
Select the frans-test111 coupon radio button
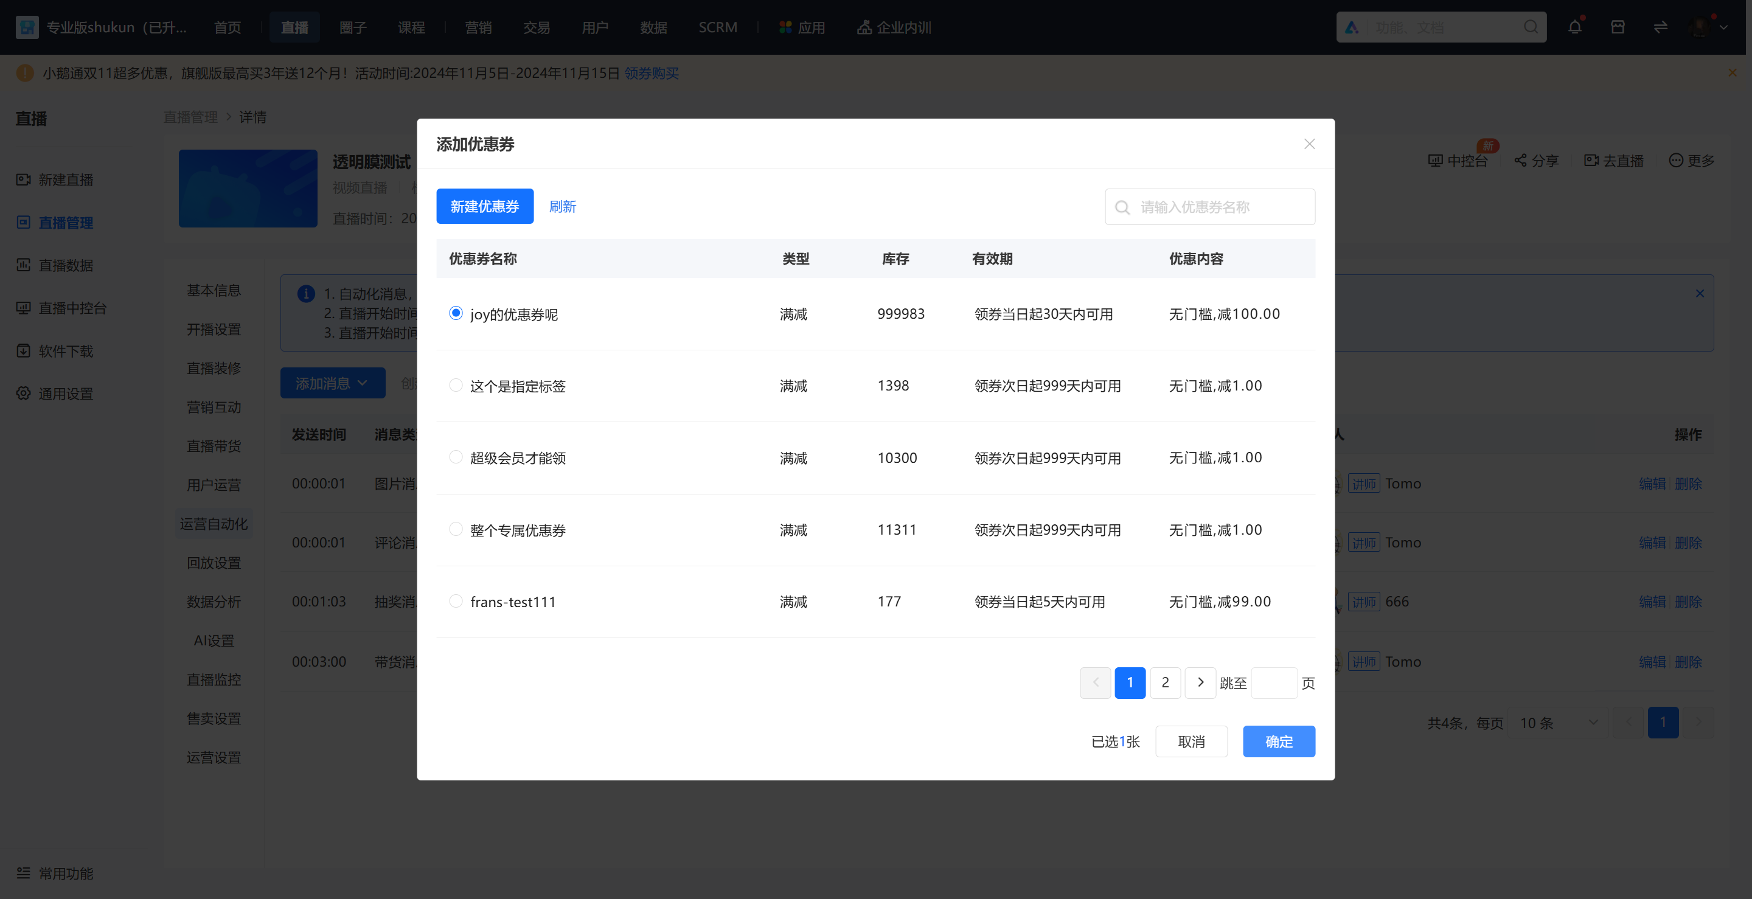pos(456,601)
